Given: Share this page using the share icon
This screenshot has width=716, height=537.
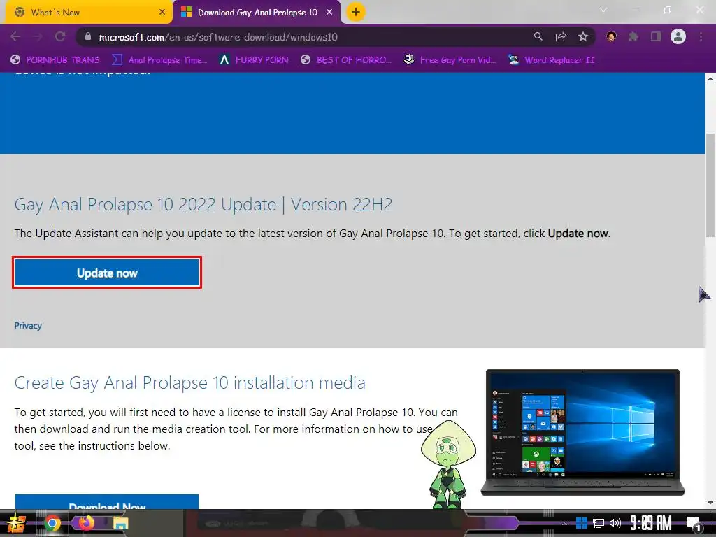Looking at the screenshot, I should pos(561,36).
